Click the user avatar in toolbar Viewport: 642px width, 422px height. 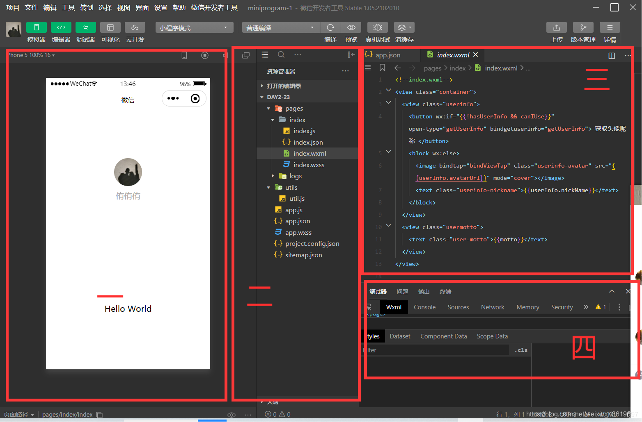pyautogui.click(x=14, y=29)
